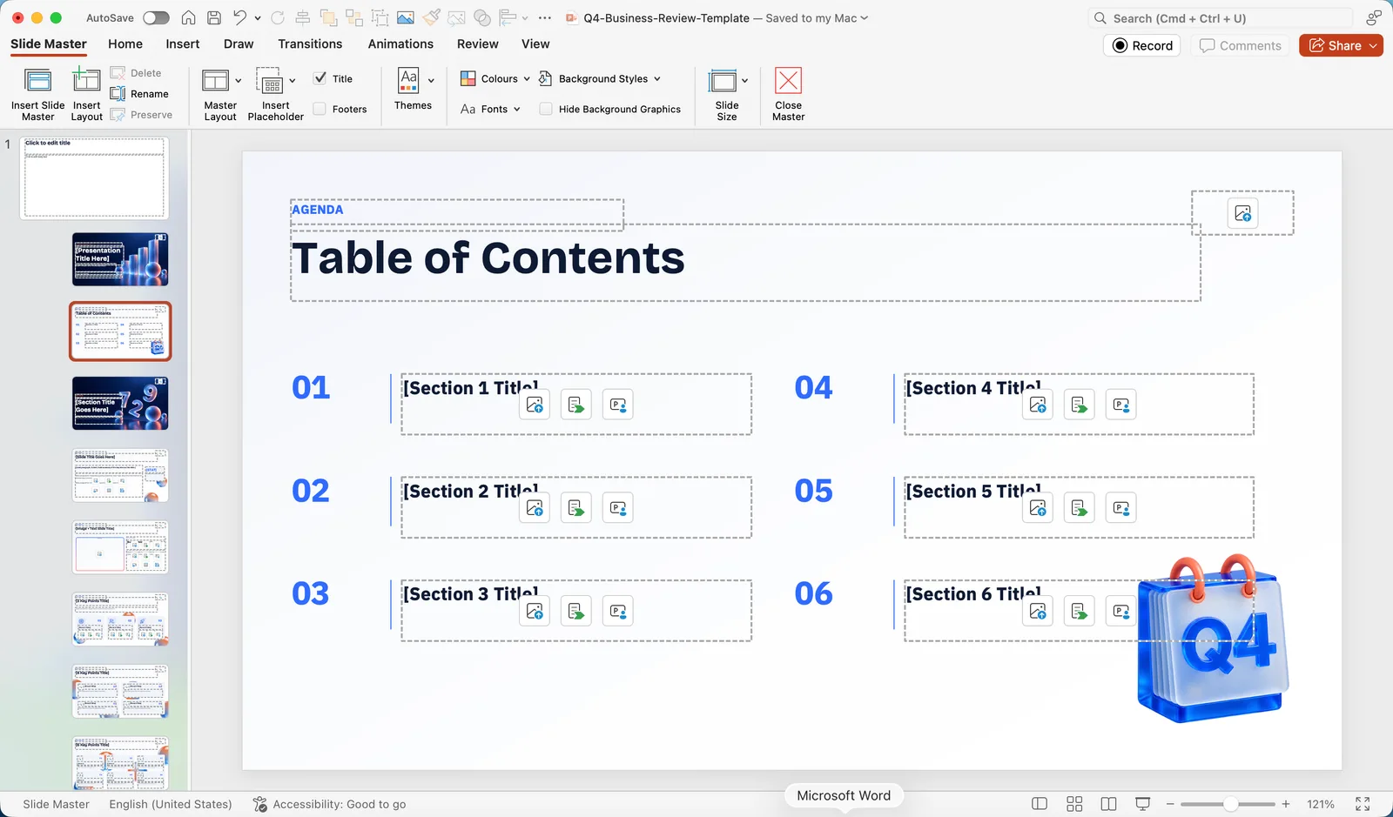Enable the Footers checkbox

pos(320,109)
